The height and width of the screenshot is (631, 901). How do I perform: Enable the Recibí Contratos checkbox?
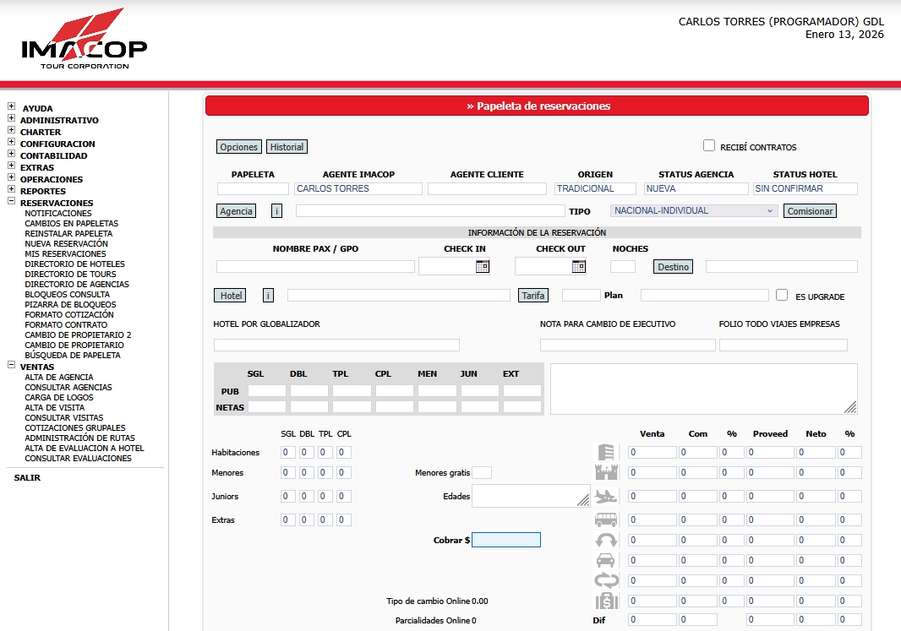[709, 145]
